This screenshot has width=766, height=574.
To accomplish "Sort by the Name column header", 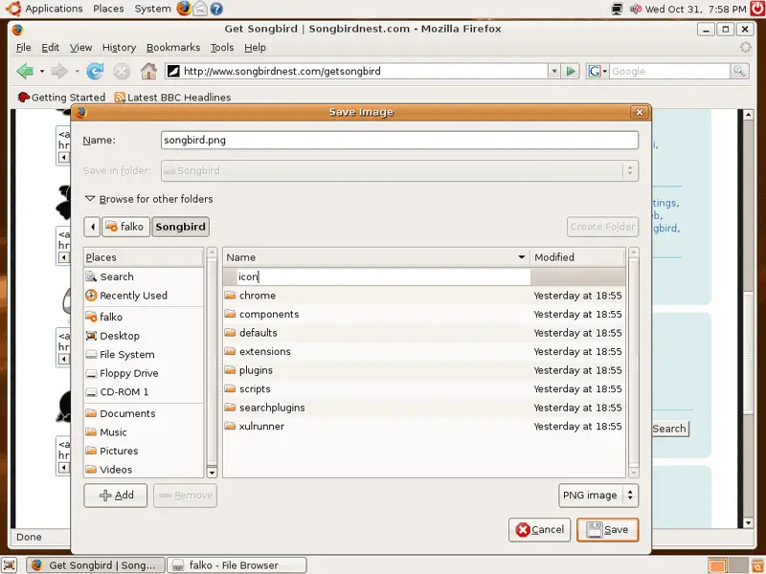I will point(376,257).
